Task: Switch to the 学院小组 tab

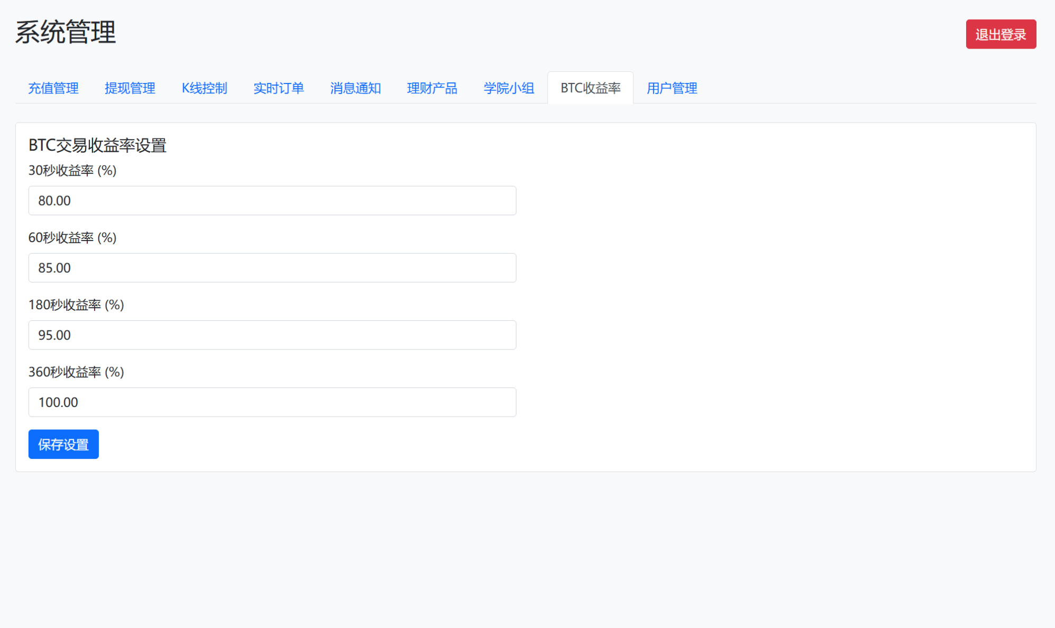Action: click(x=509, y=88)
